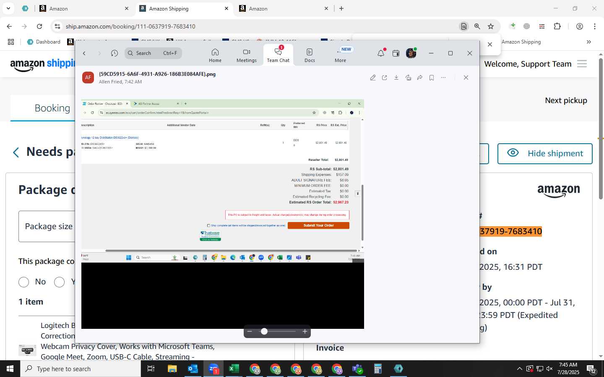Open image viewer more options
The image size is (604, 377).
(x=443, y=77)
